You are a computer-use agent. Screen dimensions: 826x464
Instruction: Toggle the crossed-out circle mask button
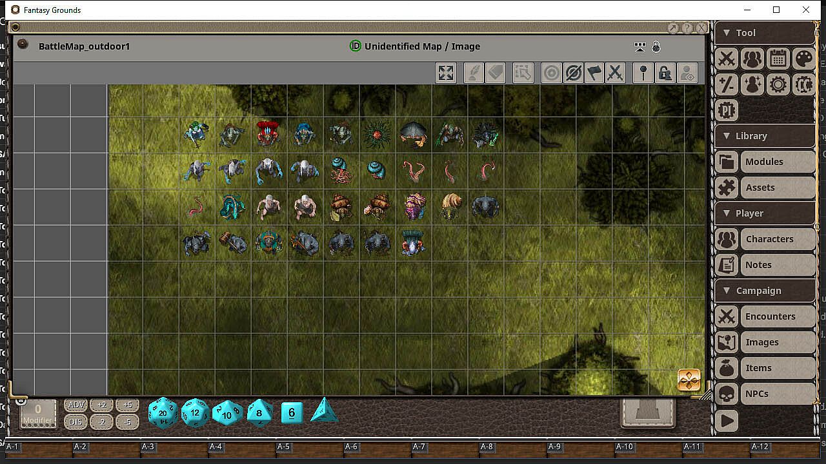pyautogui.click(x=573, y=73)
